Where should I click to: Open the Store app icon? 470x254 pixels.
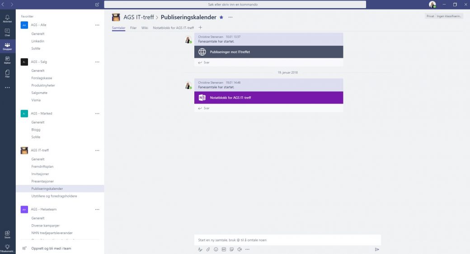tap(7, 234)
